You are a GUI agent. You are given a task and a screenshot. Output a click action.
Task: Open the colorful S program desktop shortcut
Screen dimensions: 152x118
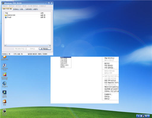click(4, 76)
